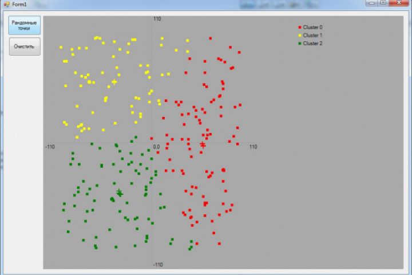Click the Form1 window icon
The height and width of the screenshot is (275, 412).
(6, 3)
